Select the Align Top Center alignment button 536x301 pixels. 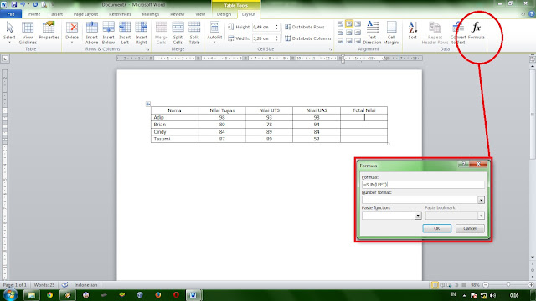[348, 24]
